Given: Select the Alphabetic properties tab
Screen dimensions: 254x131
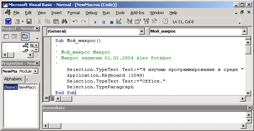Looking at the screenshot, I should (x=13, y=79).
